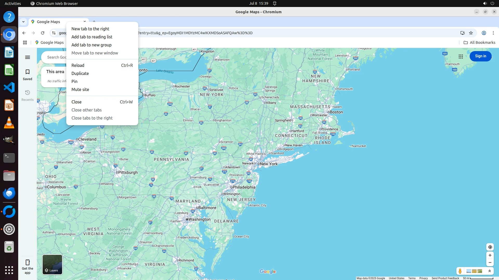Expand the imagery strip chevron
The image size is (499, 280).
point(490,271)
